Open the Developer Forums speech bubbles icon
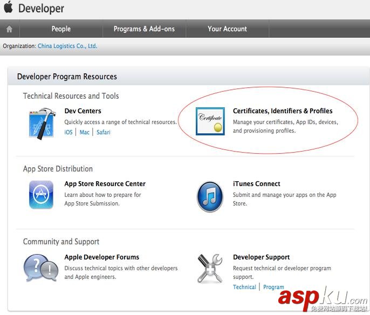 coord(41,268)
